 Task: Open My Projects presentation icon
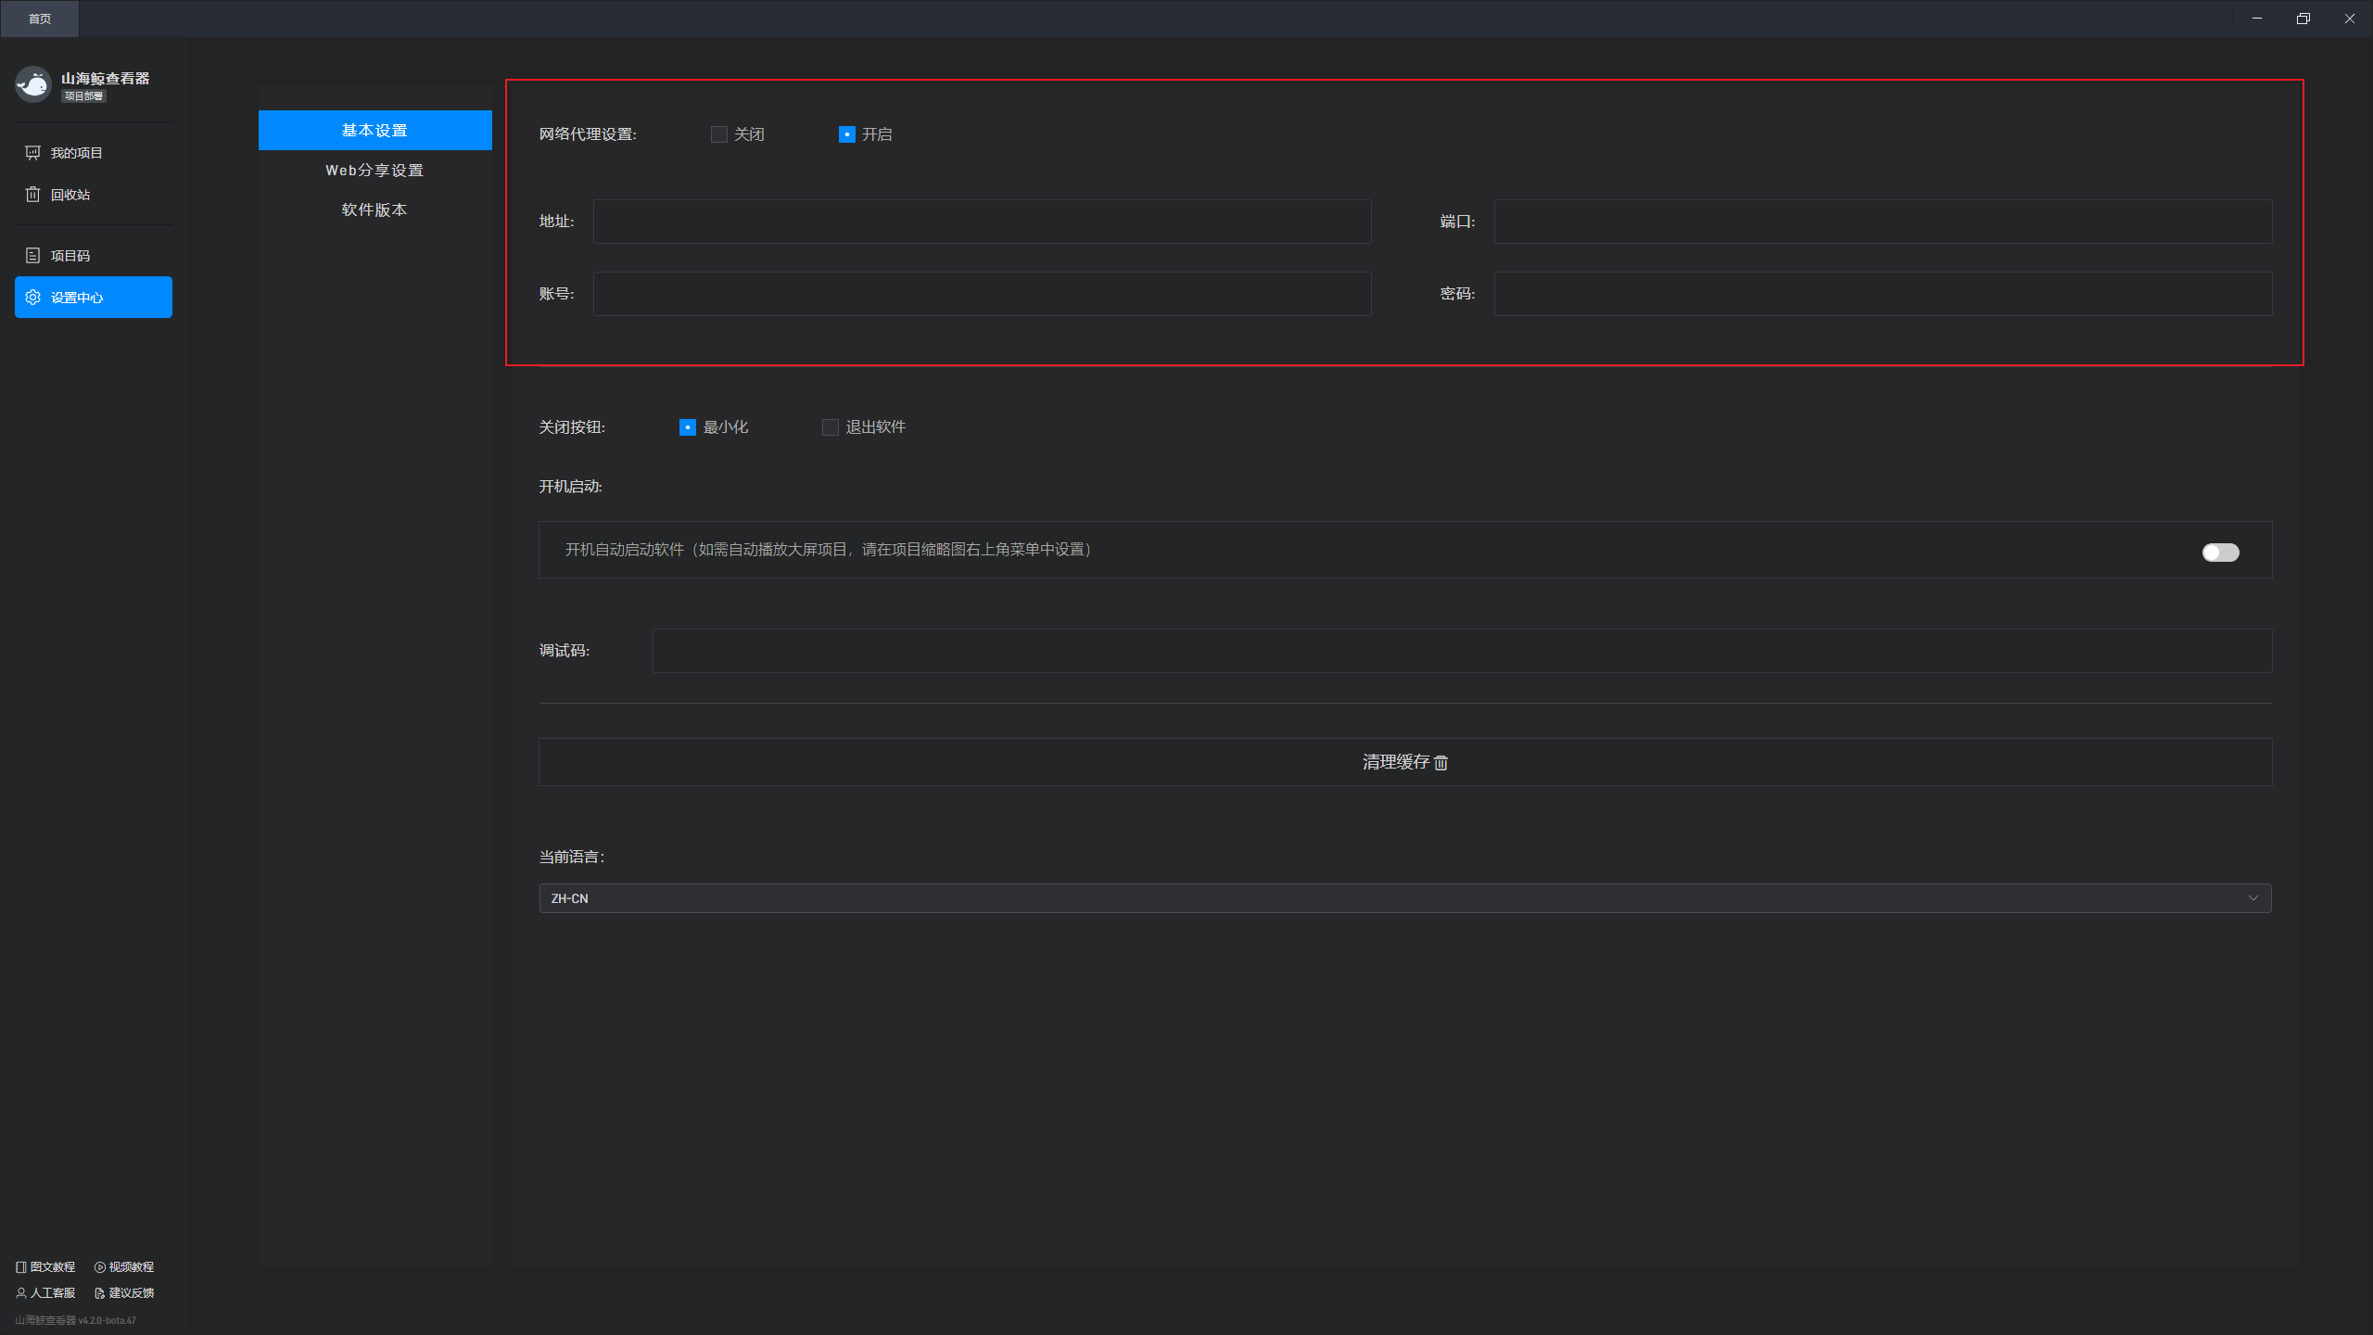[x=32, y=153]
